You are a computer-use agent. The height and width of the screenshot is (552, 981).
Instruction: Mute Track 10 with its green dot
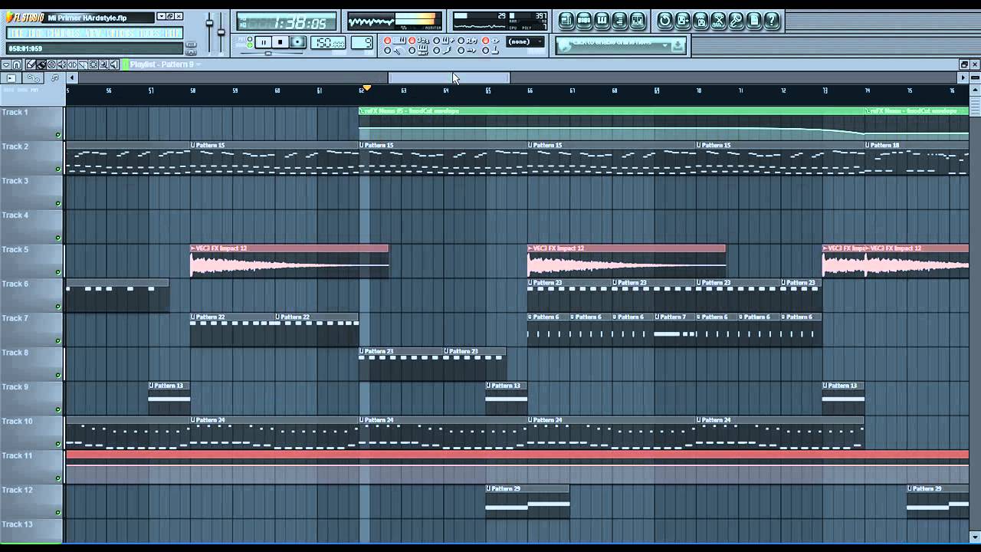click(x=58, y=444)
